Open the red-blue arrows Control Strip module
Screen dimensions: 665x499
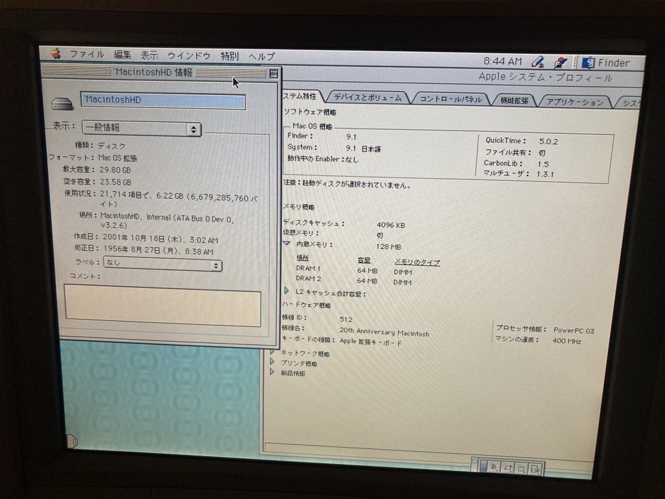(x=508, y=468)
